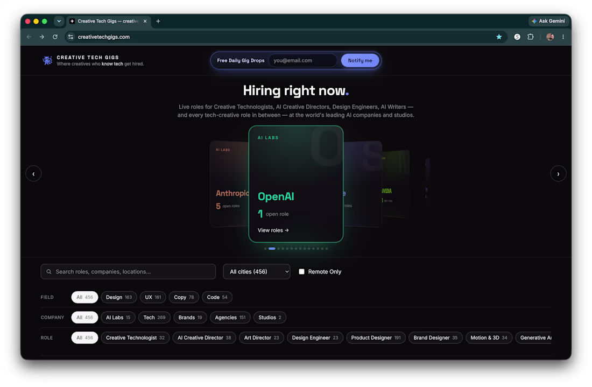Click the round S extension icon
The image size is (592, 387).
517,37
